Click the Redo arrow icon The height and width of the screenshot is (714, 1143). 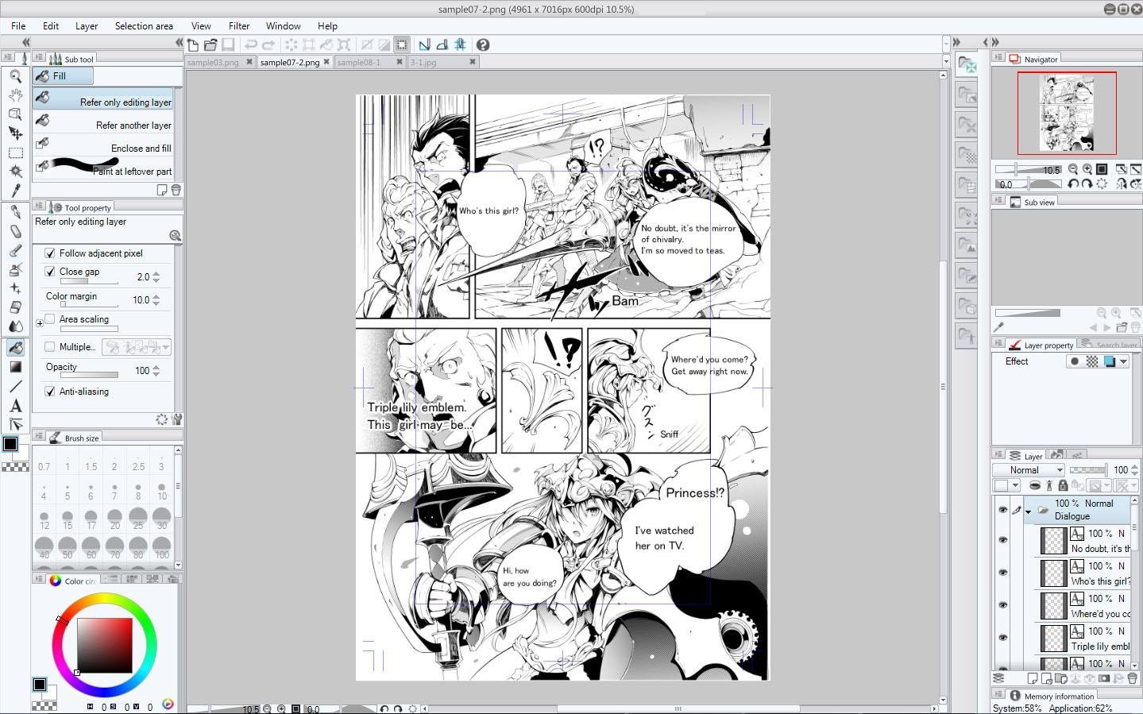[268, 45]
